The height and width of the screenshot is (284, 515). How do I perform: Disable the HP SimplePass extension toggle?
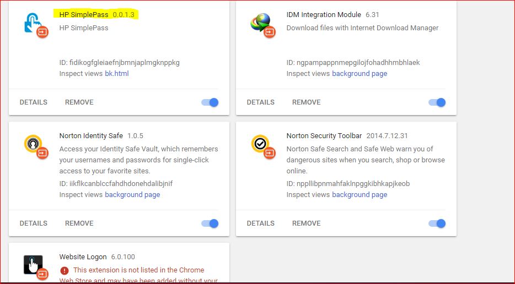(x=210, y=102)
